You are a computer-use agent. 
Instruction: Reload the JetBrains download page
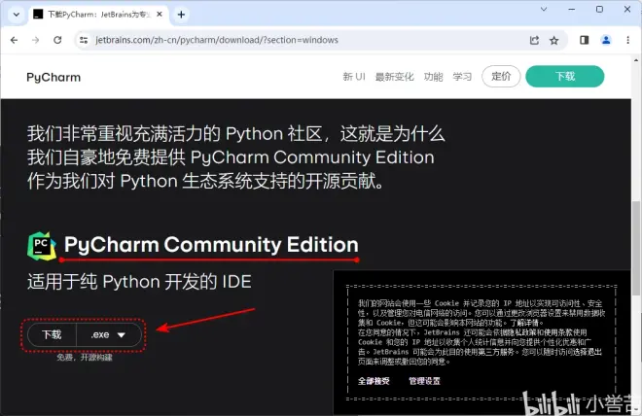pyautogui.click(x=57, y=40)
